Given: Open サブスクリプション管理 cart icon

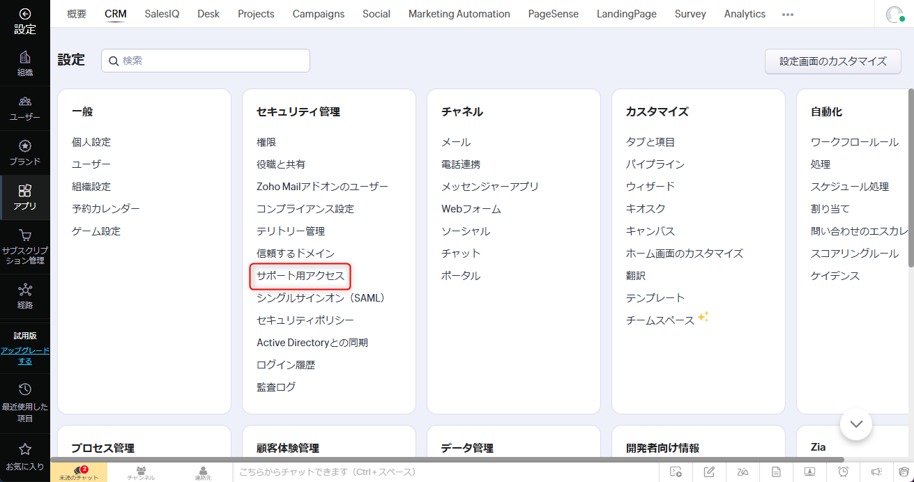Looking at the screenshot, I should pyautogui.click(x=25, y=247).
